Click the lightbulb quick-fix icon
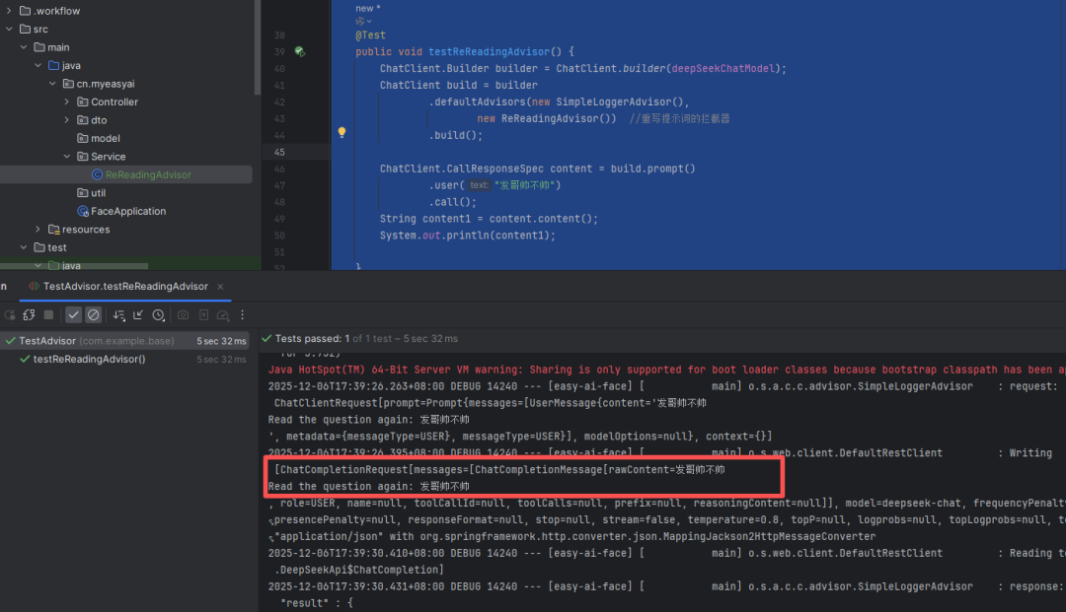Viewport: 1066px width, 612px height. tap(342, 132)
